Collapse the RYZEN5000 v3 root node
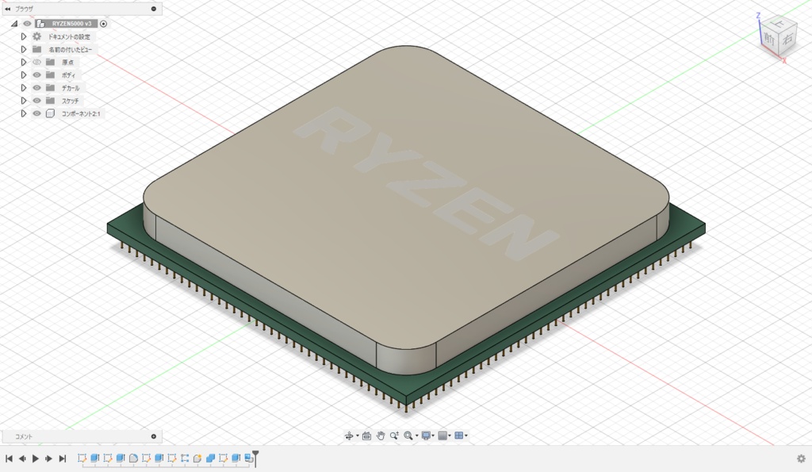The height and width of the screenshot is (472, 812). [14, 24]
